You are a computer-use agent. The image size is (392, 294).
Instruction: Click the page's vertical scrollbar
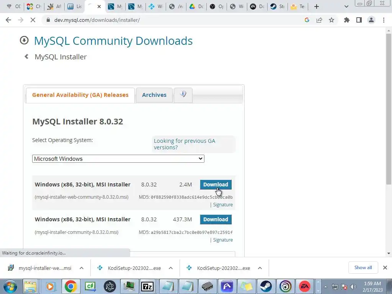coord(389,109)
